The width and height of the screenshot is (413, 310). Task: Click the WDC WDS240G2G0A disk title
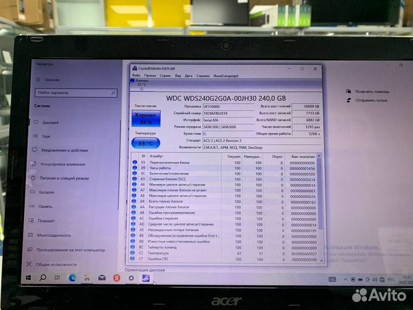point(226,98)
